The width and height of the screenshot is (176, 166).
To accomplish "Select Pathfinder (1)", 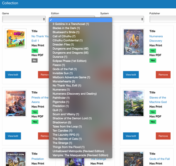I will [81, 98].
